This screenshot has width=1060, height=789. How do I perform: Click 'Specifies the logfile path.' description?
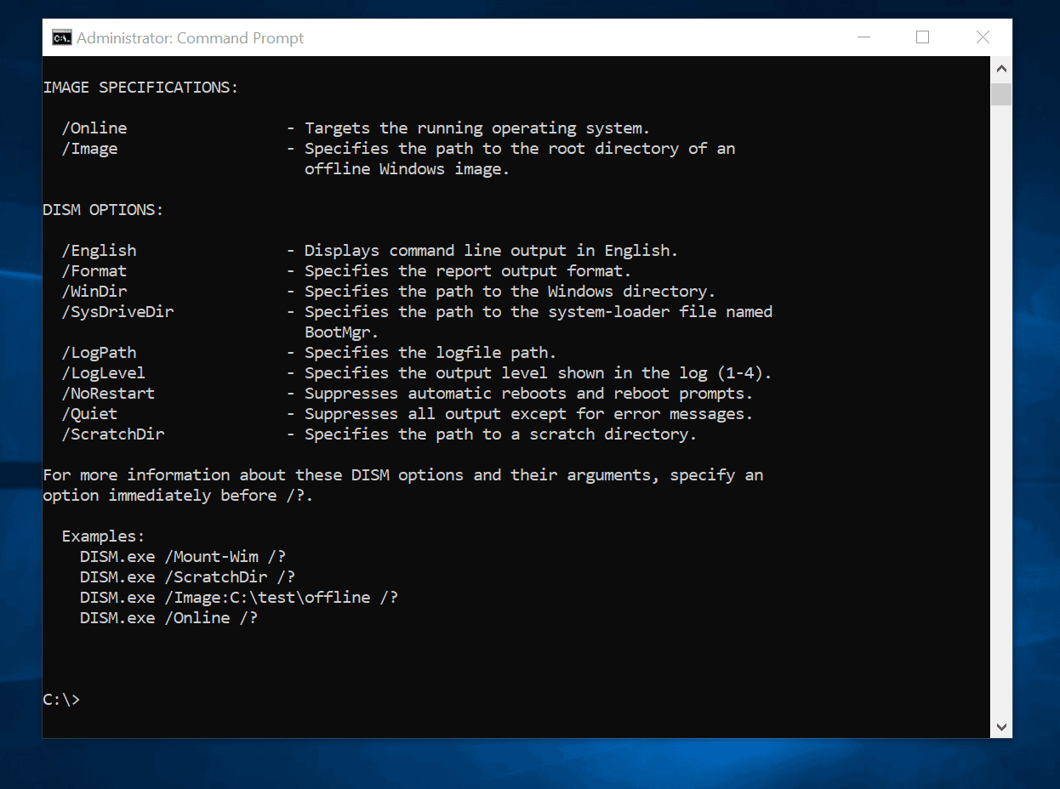pos(430,353)
